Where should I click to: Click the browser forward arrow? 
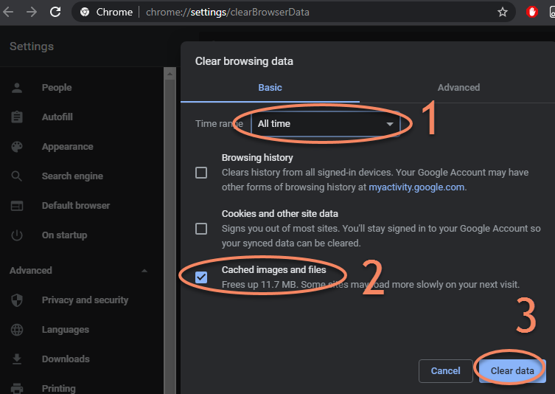tap(32, 12)
